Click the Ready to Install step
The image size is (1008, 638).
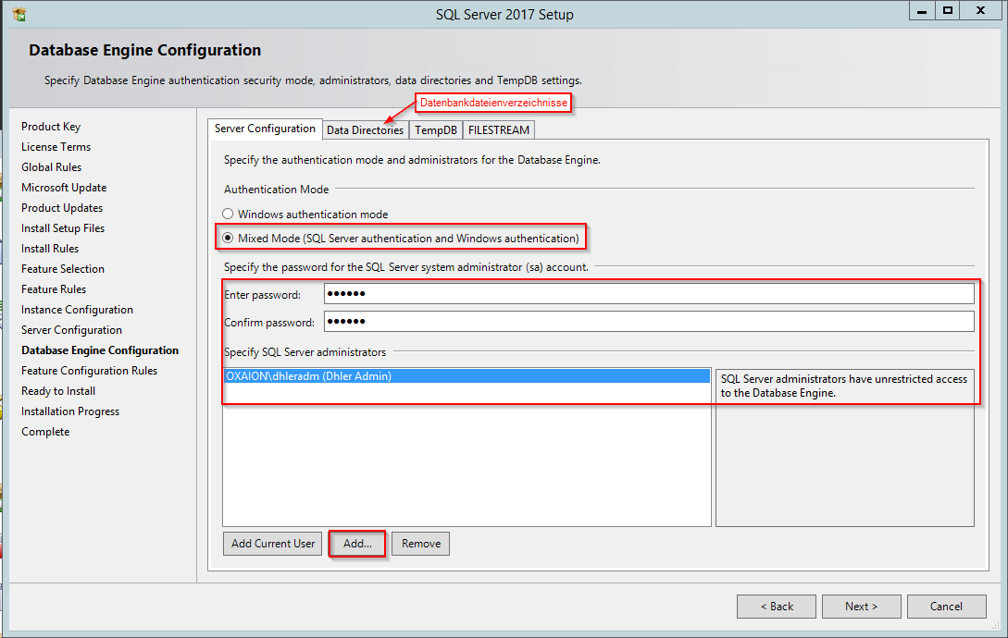(58, 391)
